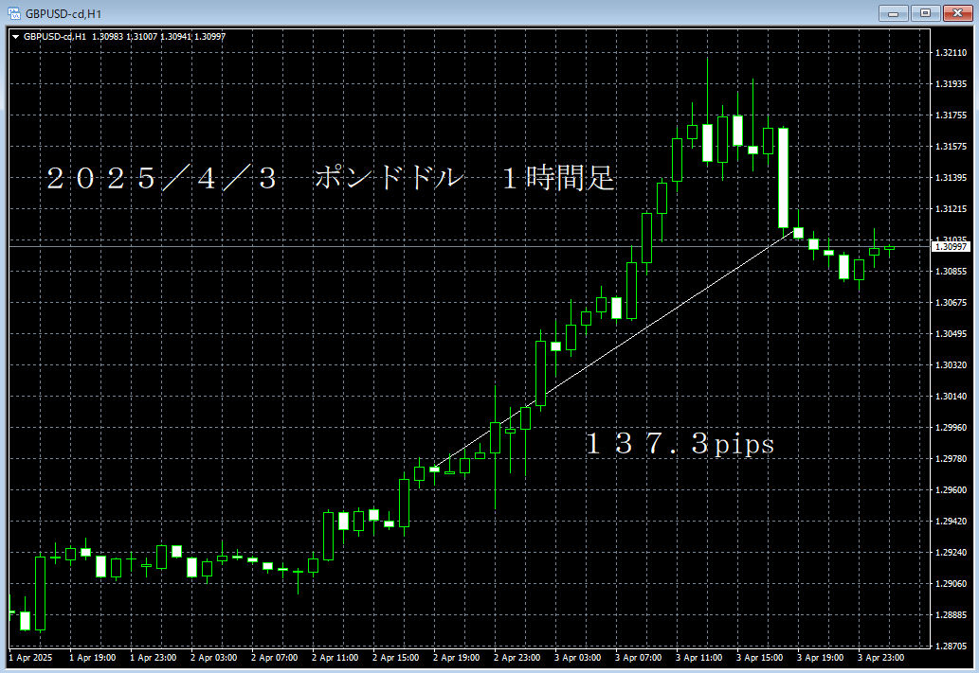Click the 1.29780 price scale label
The image size is (979, 673).
951,459
